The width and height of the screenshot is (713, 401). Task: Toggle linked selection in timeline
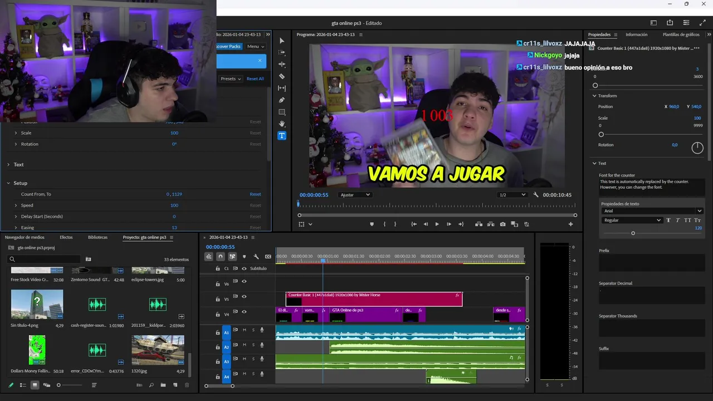click(x=232, y=257)
